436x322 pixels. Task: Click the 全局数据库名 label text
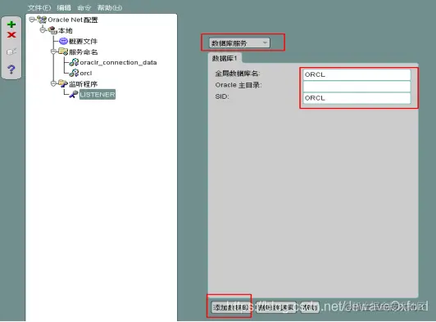tap(238, 74)
